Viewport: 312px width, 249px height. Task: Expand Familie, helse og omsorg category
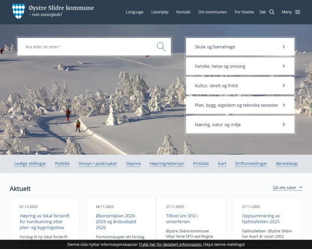(240, 66)
